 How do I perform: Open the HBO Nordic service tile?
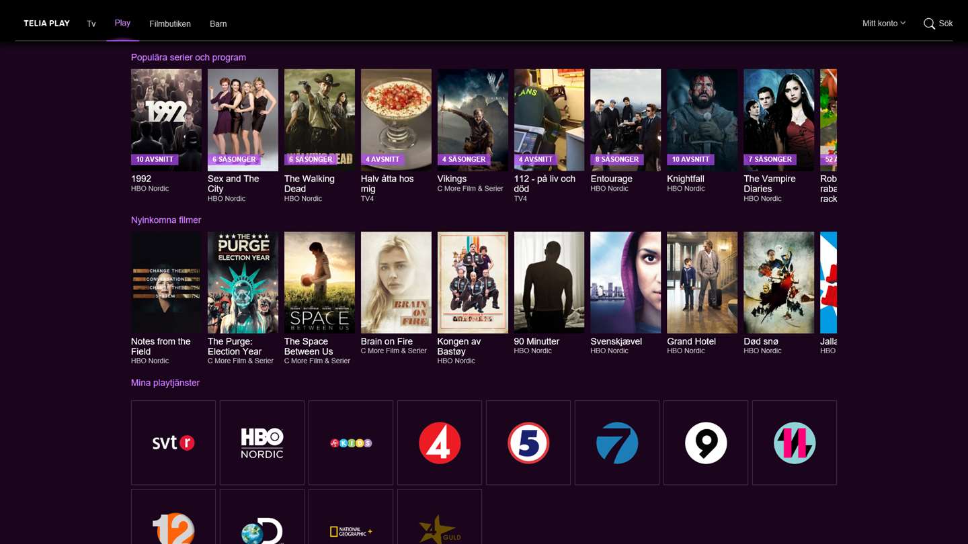[x=262, y=443]
